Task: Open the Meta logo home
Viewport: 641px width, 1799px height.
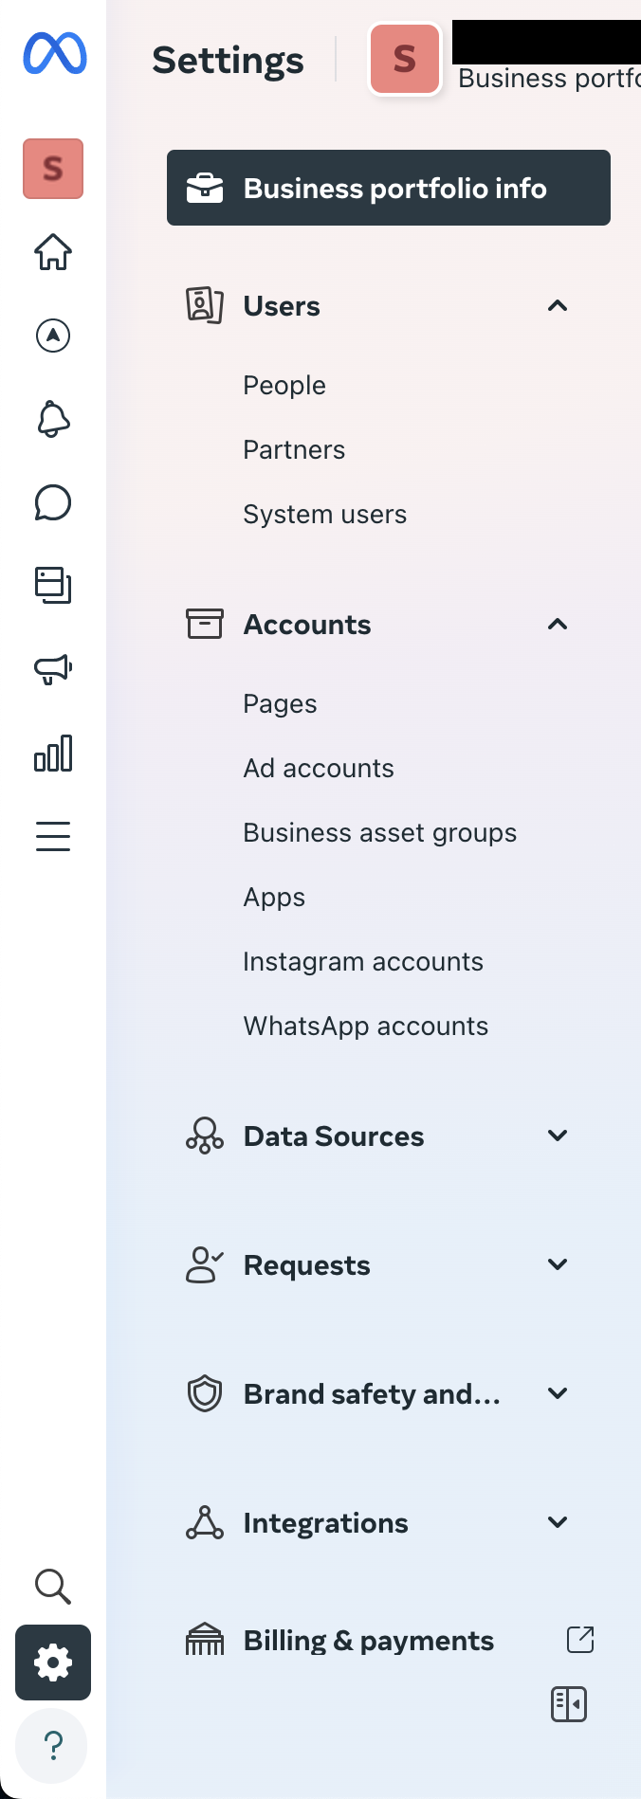Action: pos(54,53)
